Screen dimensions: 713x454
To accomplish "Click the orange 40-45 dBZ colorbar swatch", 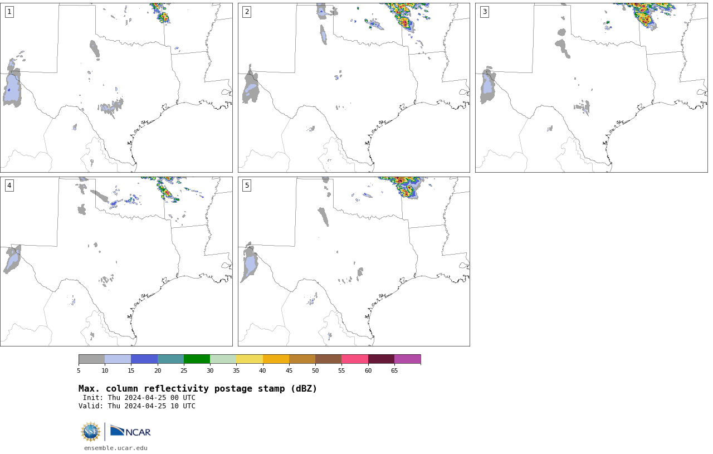I will click(276, 359).
